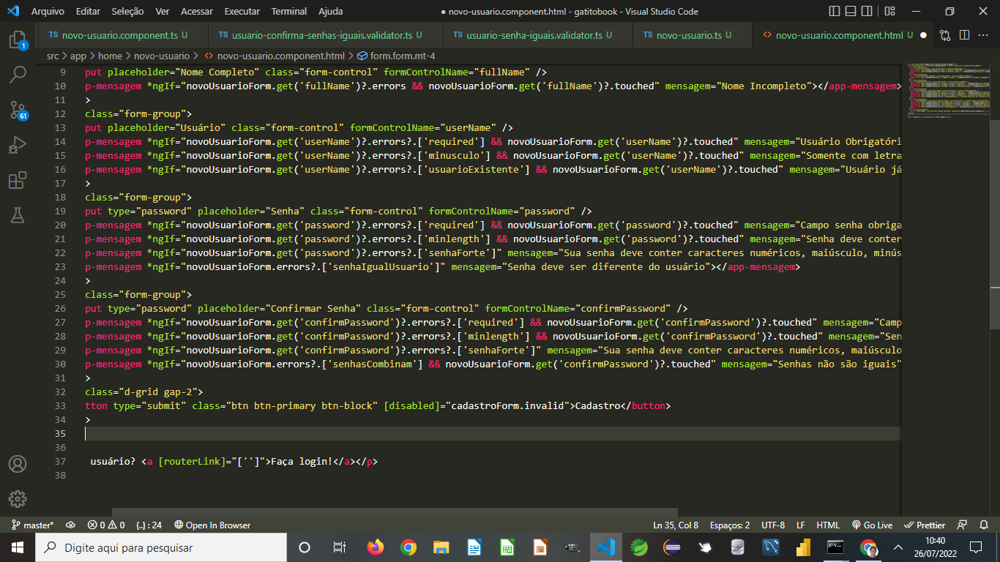Open the Editar menu

pyautogui.click(x=88, y=11)
